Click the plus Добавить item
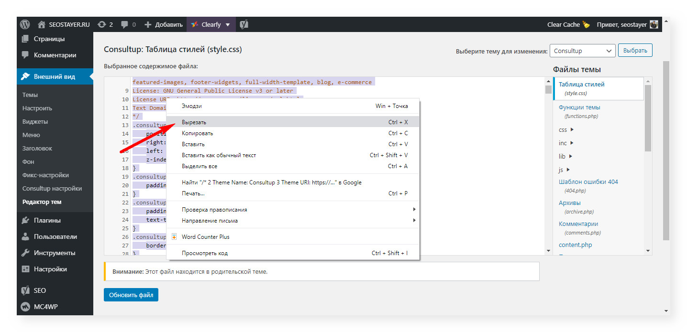The width and height of the screenshot is (687, 332). [163, 24]
